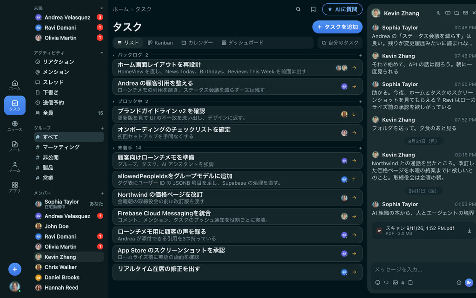Switch to the Kanban view tab

point(160,43)
